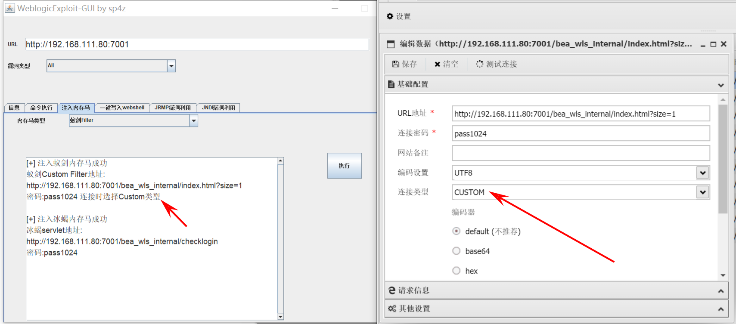Click the URL field in WeblogicExploit window

(197, 44)
